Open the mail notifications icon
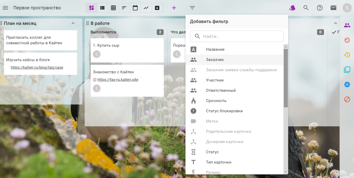The height and width of the screenshot is (178, 354). click(x=333, y=8)
